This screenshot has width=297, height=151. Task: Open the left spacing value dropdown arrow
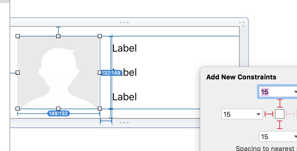258,114
